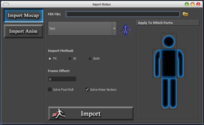Uncheck Solve Knee Vectors
This screenshot has height=125, width=204.
click(87, 90)
